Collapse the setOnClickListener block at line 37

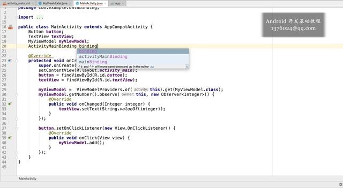(x=17, y=129)
